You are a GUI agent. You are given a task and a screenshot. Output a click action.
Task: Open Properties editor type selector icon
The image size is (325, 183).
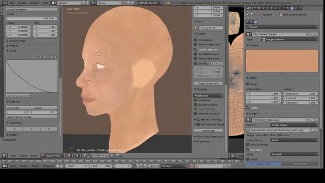pyautogui.click(x=249, y=8)
